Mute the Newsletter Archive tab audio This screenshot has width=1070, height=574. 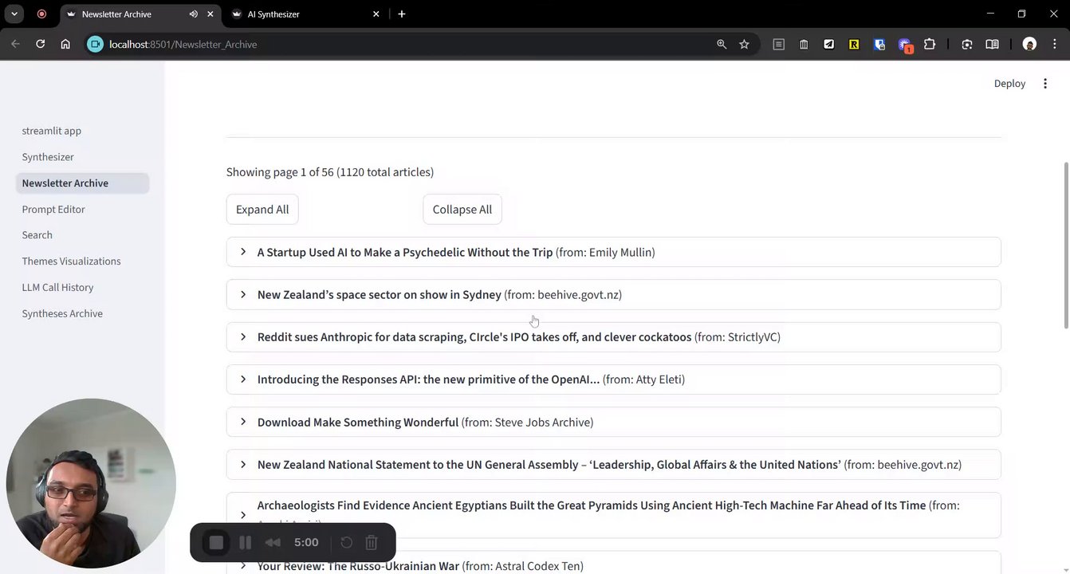[x=194, y=14]
